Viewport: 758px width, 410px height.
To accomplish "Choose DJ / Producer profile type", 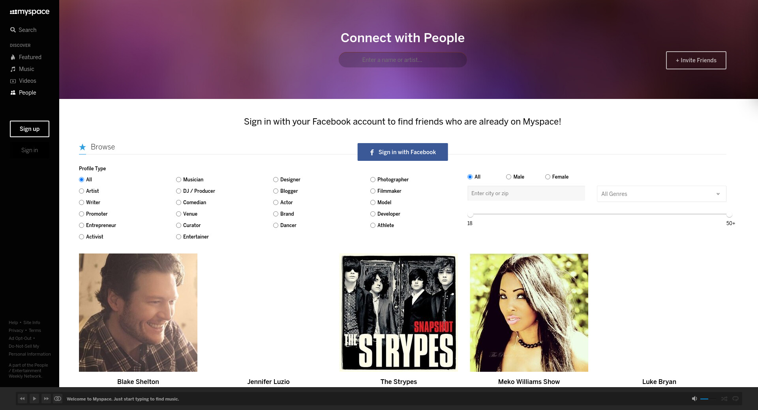I will pyautogui.click(x=178, y=191).
